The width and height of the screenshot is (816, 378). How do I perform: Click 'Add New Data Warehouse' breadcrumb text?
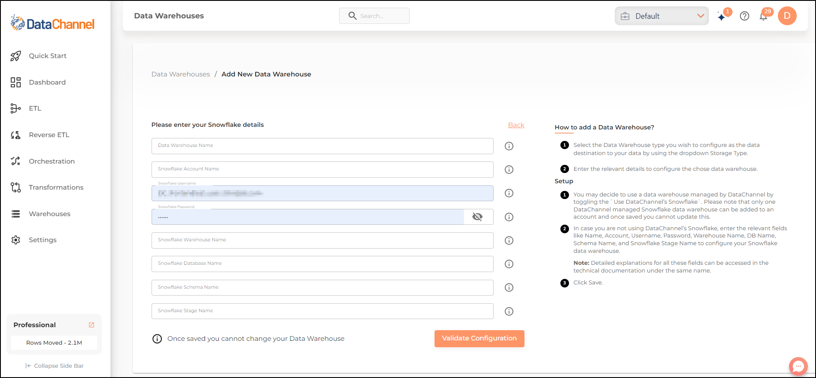click(266, 74)
